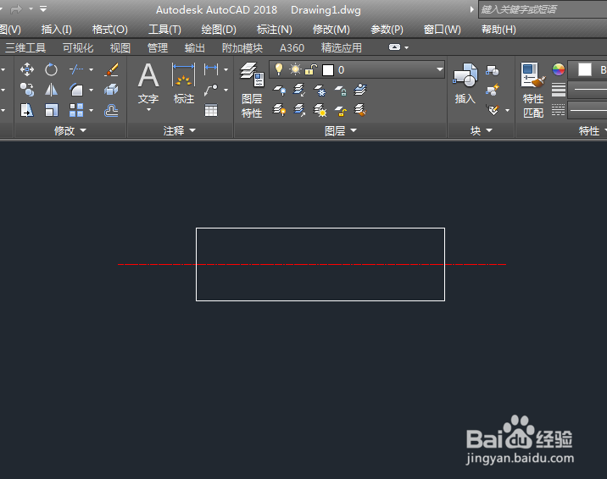This screenshot has width=607, height=479.
Task: Open the 插入(I) menu
Action: pos(57,30)
